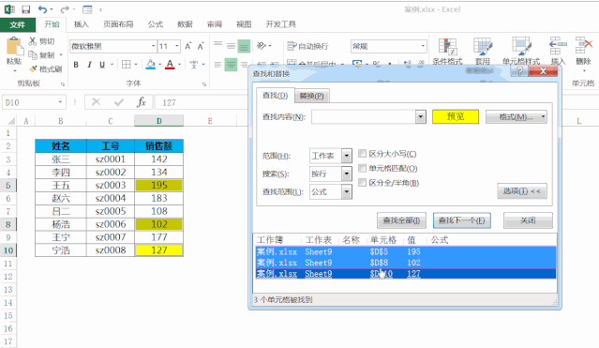
Task: Click the Find Next button
Action: [462, 220]
